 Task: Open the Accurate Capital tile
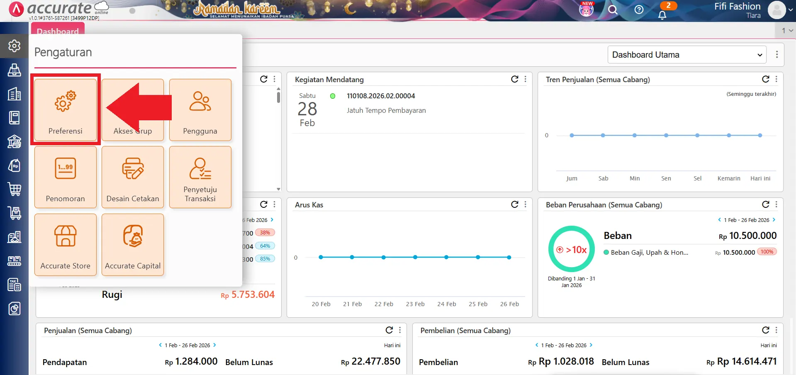[133, 245]
